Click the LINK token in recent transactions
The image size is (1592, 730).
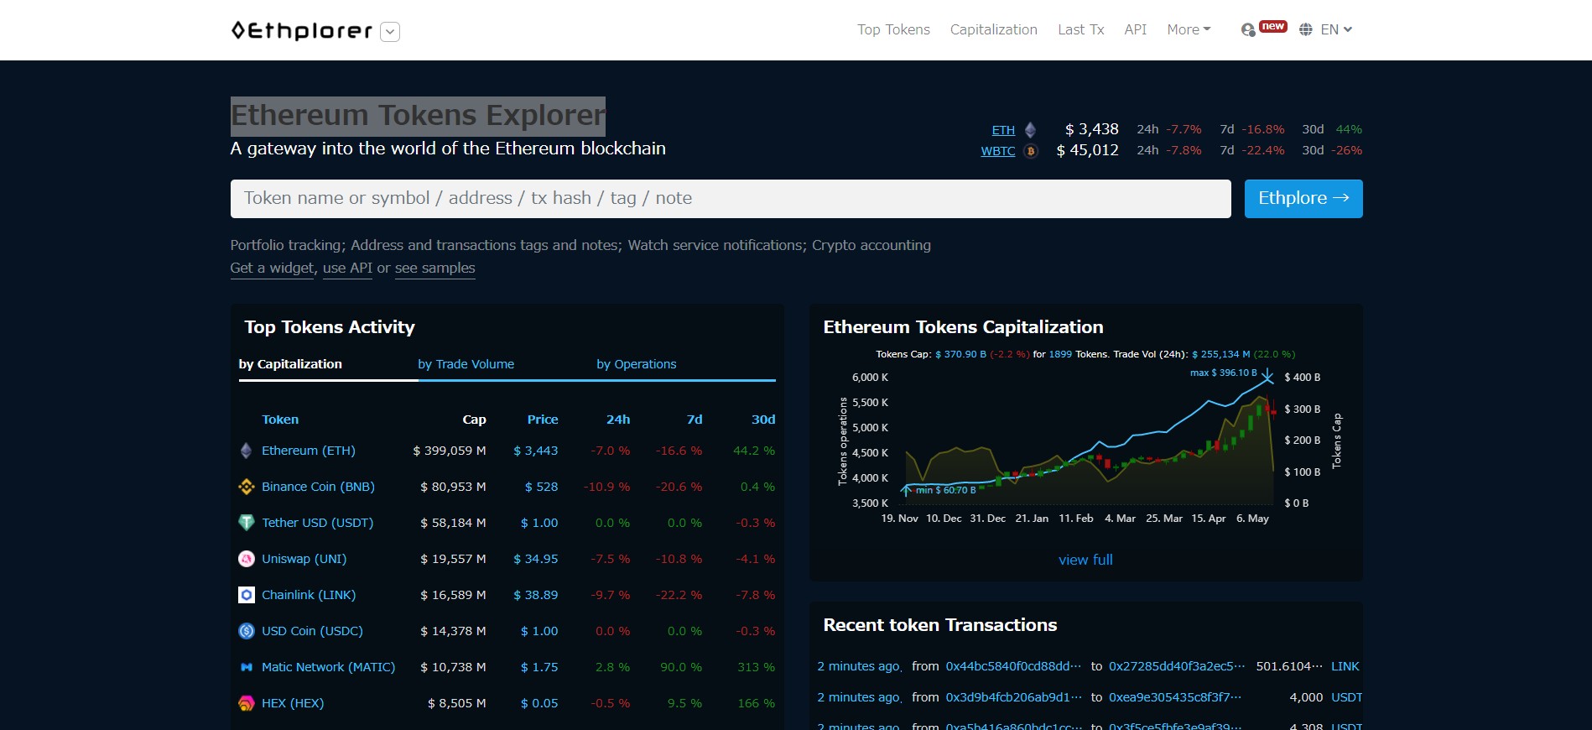(x=1345, y=666)
